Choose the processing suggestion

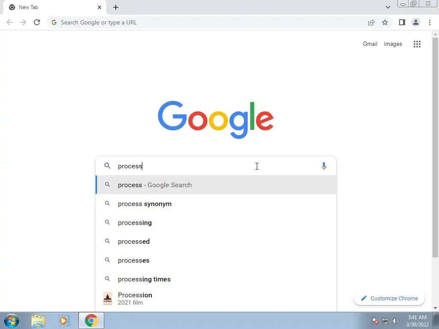tap(216, 222)
